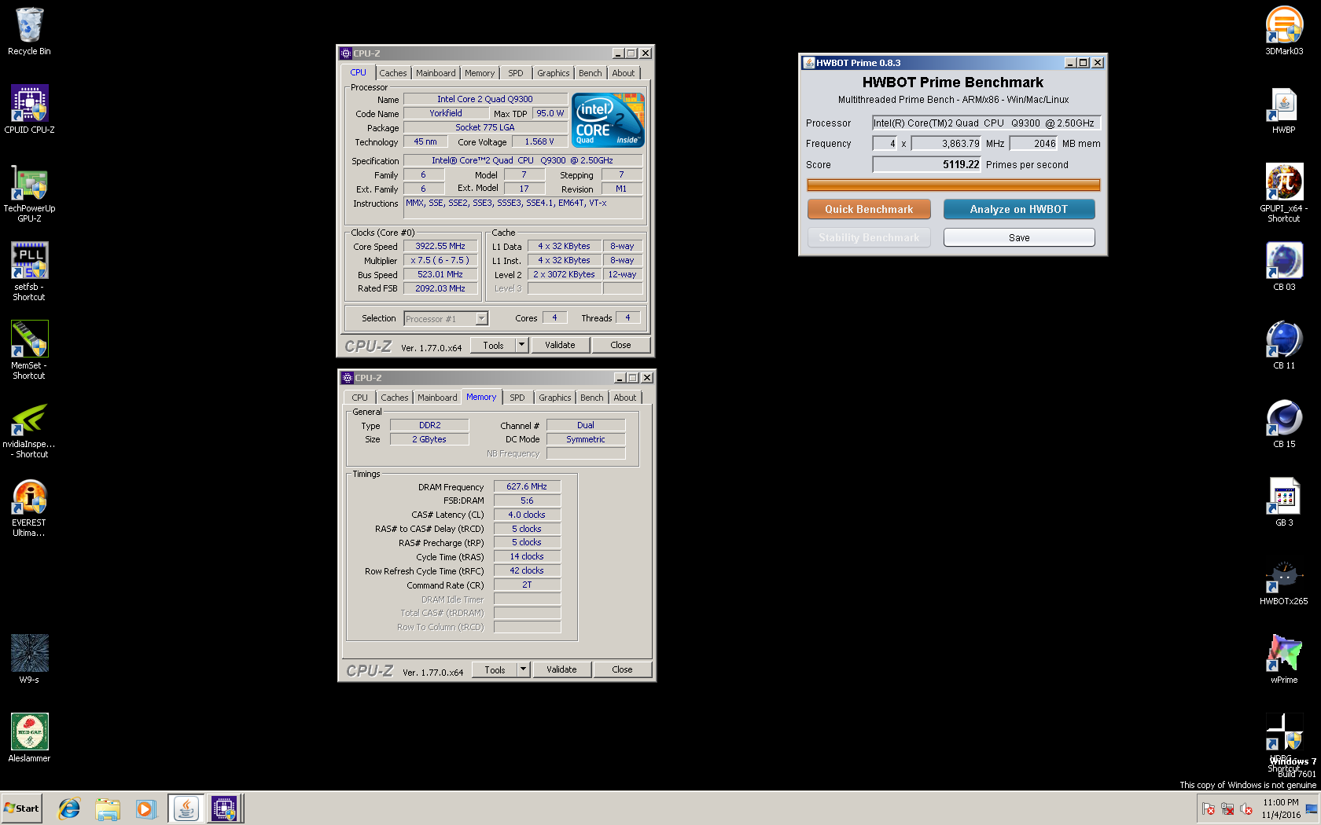Image resolution: width=1321 pixels, height=825 pixels.
Task: Open About tab in lower CPU-Z window
Action: click(625, 398)
